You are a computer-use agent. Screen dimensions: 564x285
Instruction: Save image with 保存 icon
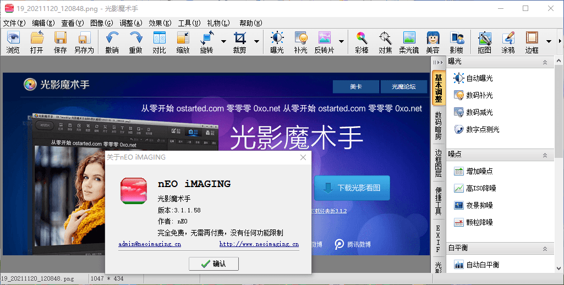(61, 42)
